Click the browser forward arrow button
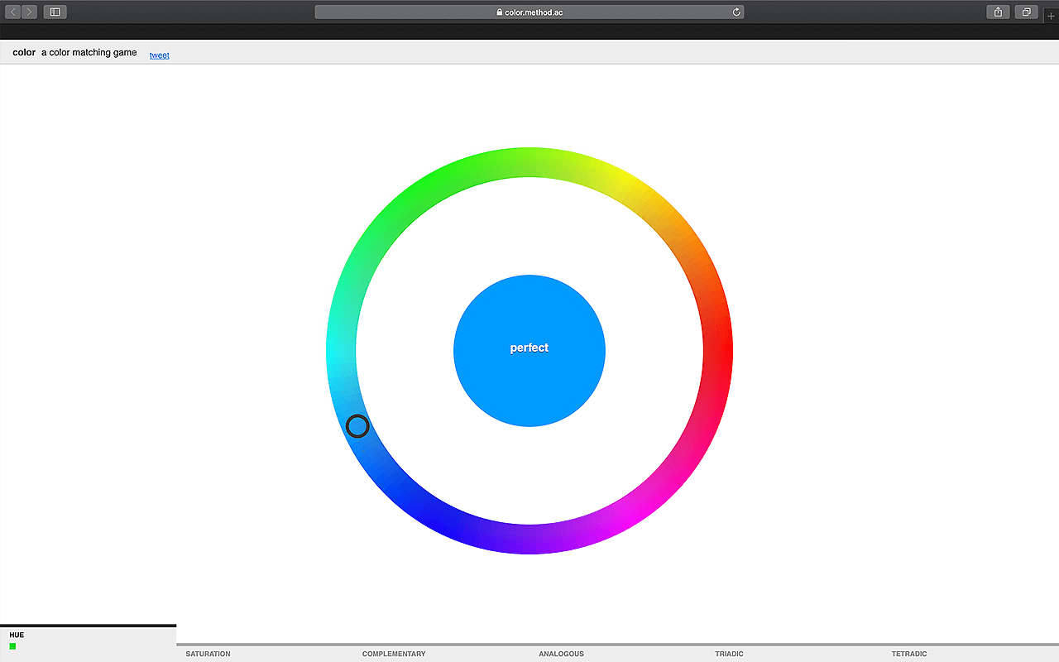 (30, 12)
